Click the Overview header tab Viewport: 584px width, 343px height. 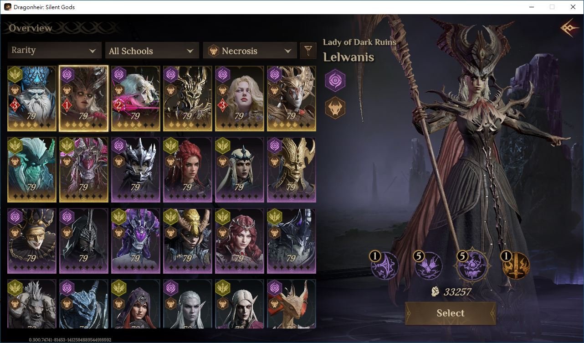[31, 28]
